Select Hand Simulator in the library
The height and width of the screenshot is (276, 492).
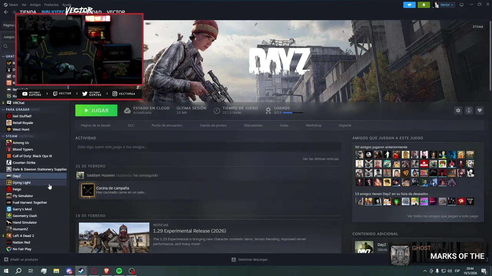pyautogui.click(x=25, y=222)
